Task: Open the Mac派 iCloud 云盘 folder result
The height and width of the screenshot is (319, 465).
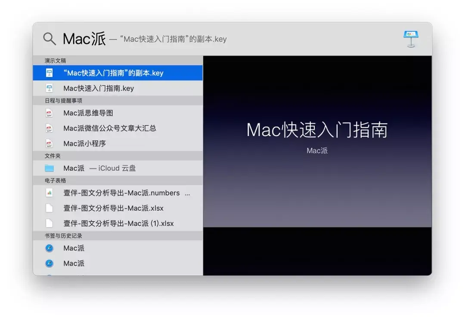Action: coord(99,168)
